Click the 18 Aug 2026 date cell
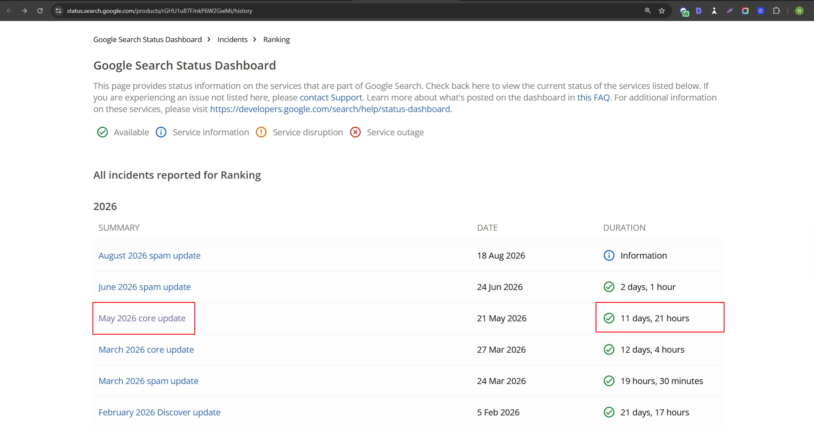The width and height of the screenshot is (814, 427). coord(501,256)
